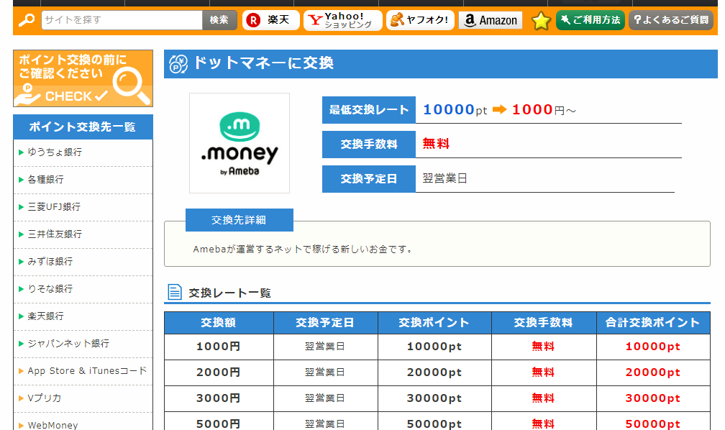Choose 三菱UFJ銀行 in the sidebar
This screenshot has height=430, width=725.
pos(54,207)
